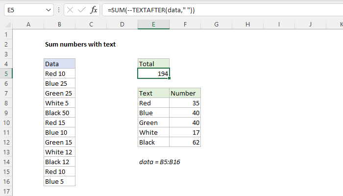Image resolution: width=343 pixels, height=196 pixels.
Task: Select row 5 header
Action: 6,73
